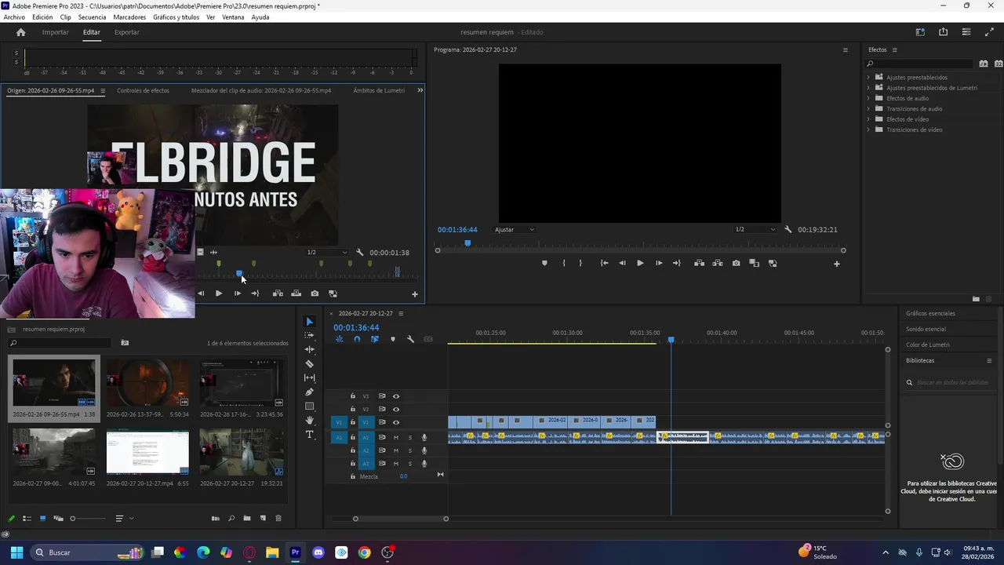Select the Rectangle tool
1004x565 pixels.
pyautogui.click(x=309, y=406)
